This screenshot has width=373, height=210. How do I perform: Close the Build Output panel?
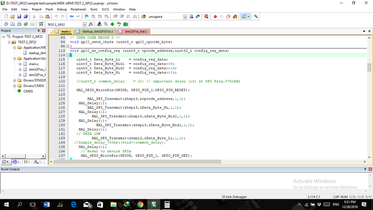point(370,169)
